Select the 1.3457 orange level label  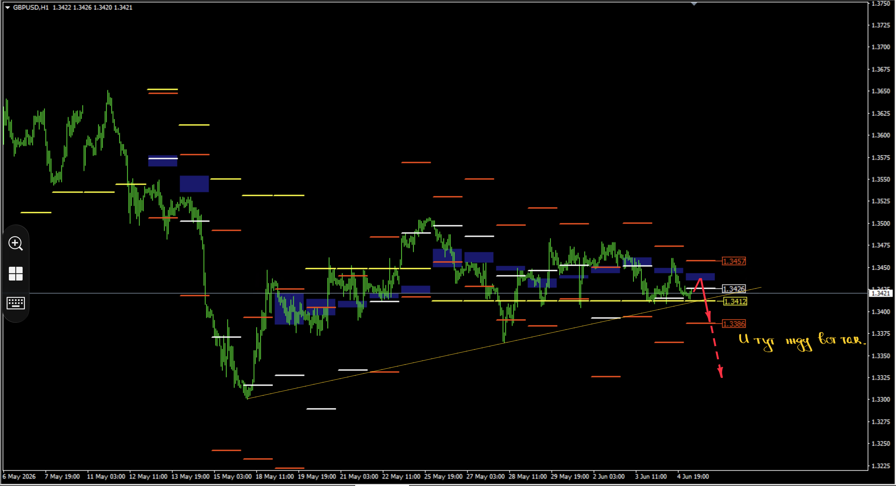click(734, 261)
